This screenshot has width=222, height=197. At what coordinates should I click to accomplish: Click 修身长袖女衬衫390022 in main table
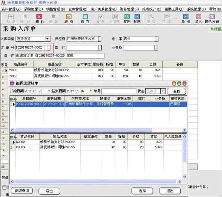pyautogui.click(x=51, y=70)
